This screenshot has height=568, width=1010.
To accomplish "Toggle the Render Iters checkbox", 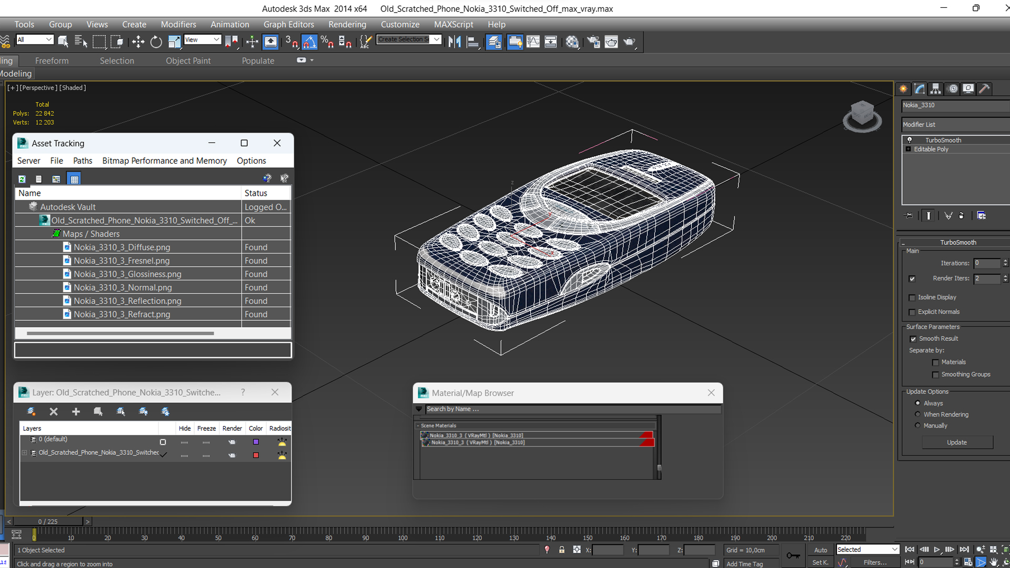I will tap(912, 279).
